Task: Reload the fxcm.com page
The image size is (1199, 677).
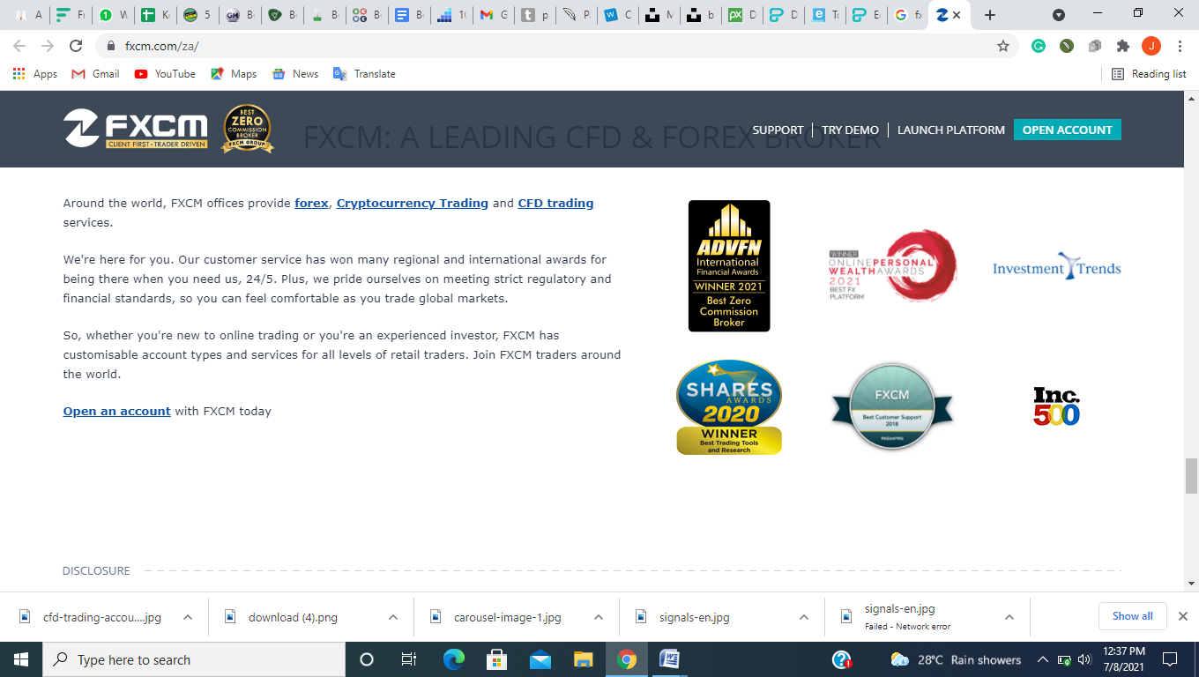Action: pyautogui.click(x=76, y=46)
